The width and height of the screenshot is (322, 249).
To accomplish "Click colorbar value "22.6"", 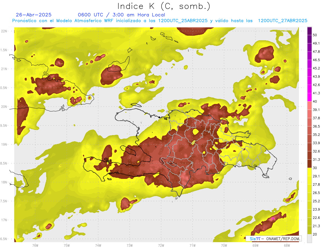I will 316,218.
